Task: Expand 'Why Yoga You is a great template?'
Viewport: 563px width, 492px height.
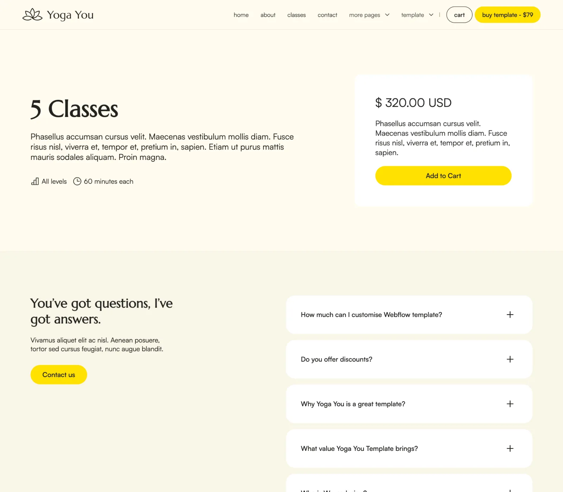Action: [353, 404]
